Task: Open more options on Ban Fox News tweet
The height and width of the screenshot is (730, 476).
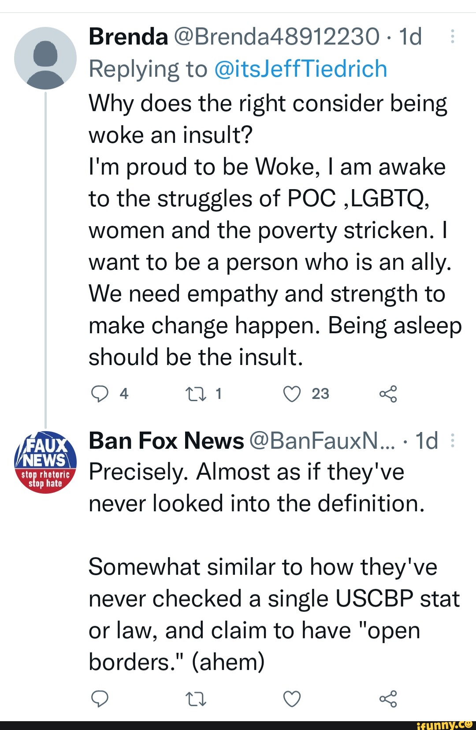Action: click(452, 440)
